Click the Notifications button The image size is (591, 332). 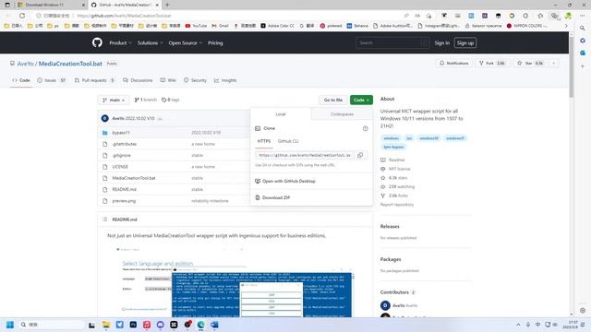(x=453, y=64)
